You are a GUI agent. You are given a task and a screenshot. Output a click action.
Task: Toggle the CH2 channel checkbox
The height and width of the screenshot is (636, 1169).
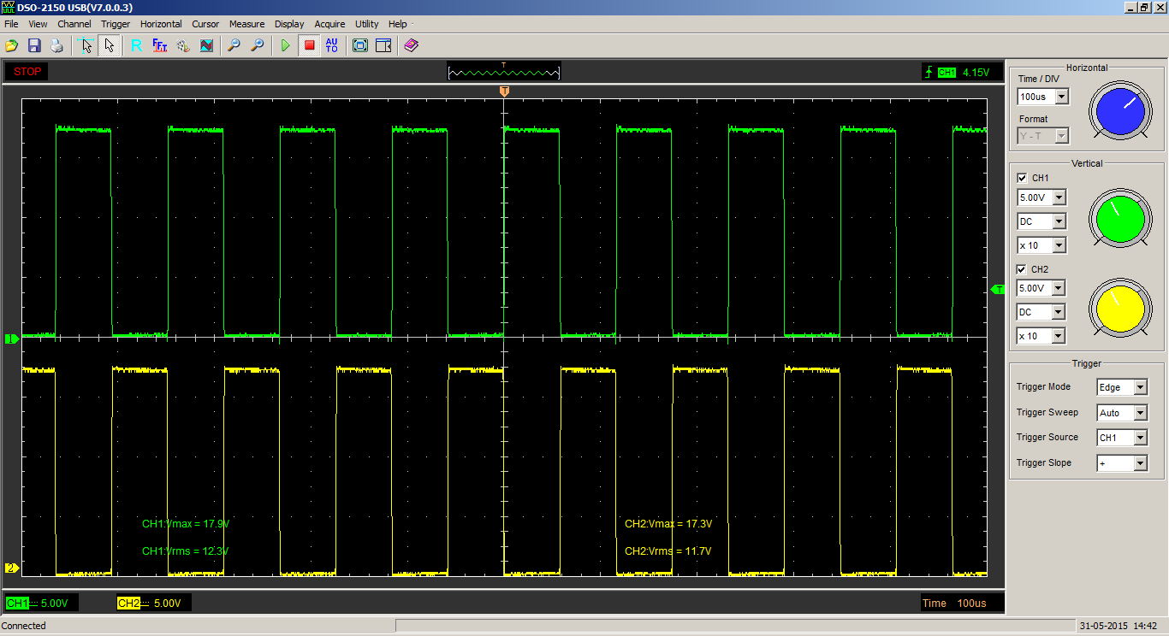click(x=1022, y=269)
